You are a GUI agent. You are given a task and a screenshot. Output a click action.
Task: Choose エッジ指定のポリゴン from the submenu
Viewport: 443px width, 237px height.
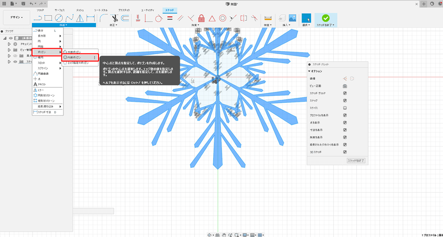coord(80,63)
